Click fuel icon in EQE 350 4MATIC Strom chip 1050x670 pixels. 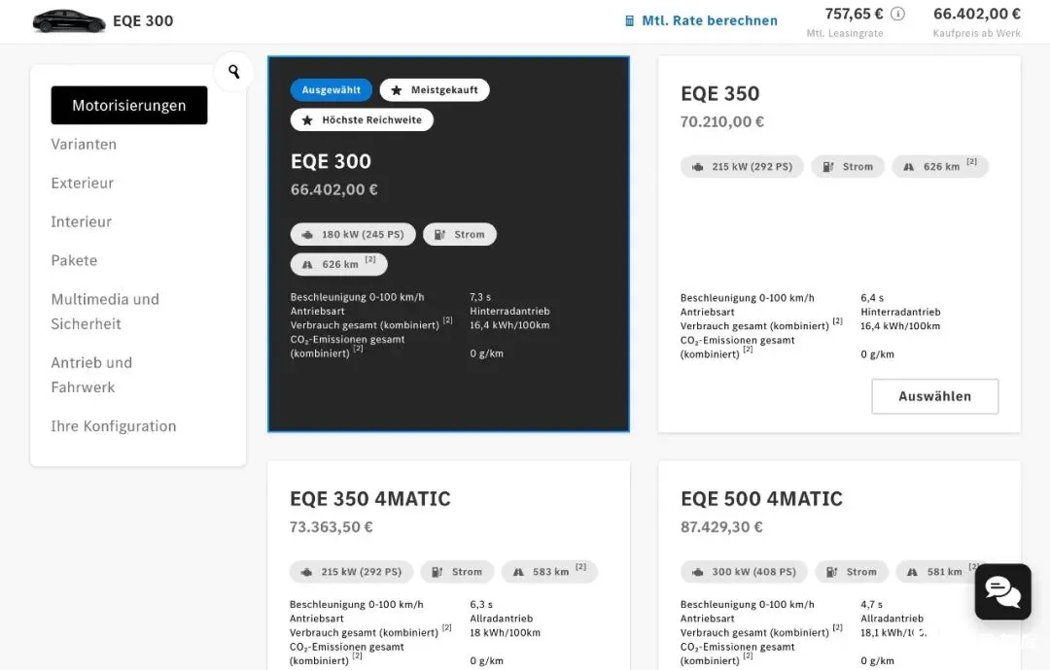click(x=437, y=572)
